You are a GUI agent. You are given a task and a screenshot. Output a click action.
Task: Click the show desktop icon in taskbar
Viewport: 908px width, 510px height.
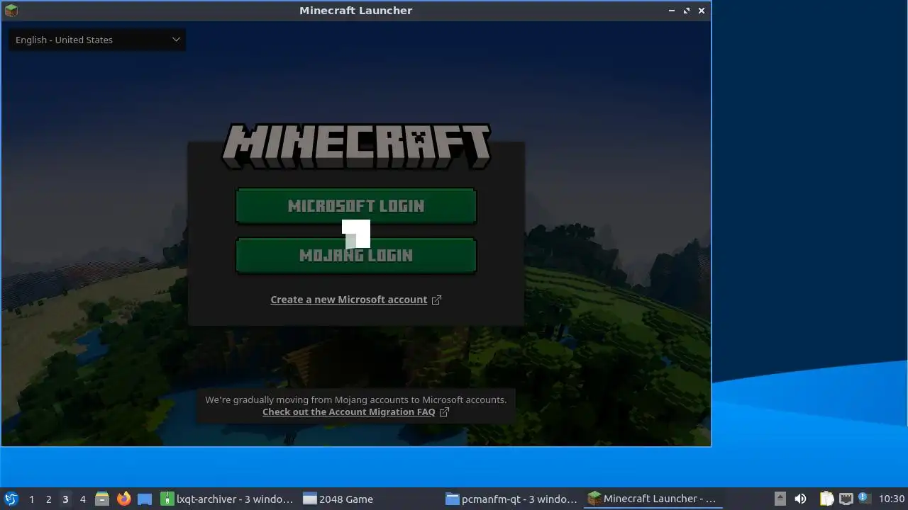point(145,499)
